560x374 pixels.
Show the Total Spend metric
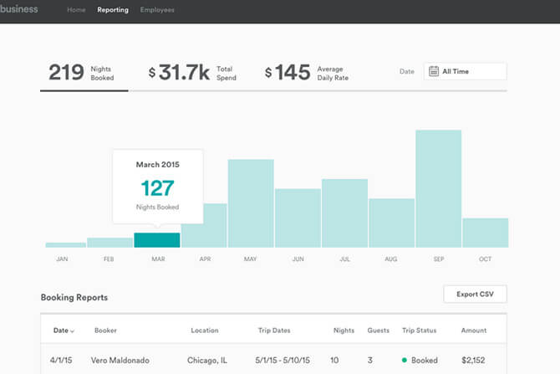click(193, 73)
